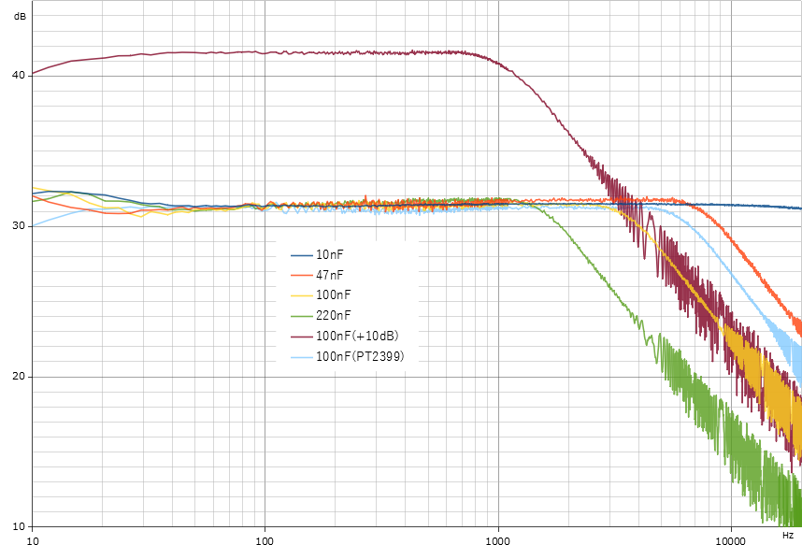Click the 1000 tick on frequency axis

click(497, 540)
